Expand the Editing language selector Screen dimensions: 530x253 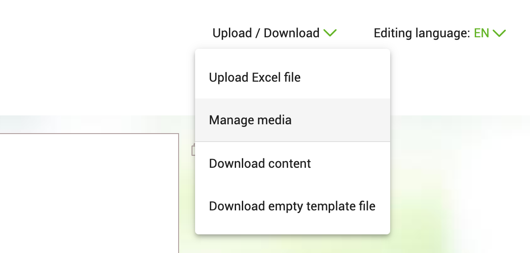[x=440, y=33]
